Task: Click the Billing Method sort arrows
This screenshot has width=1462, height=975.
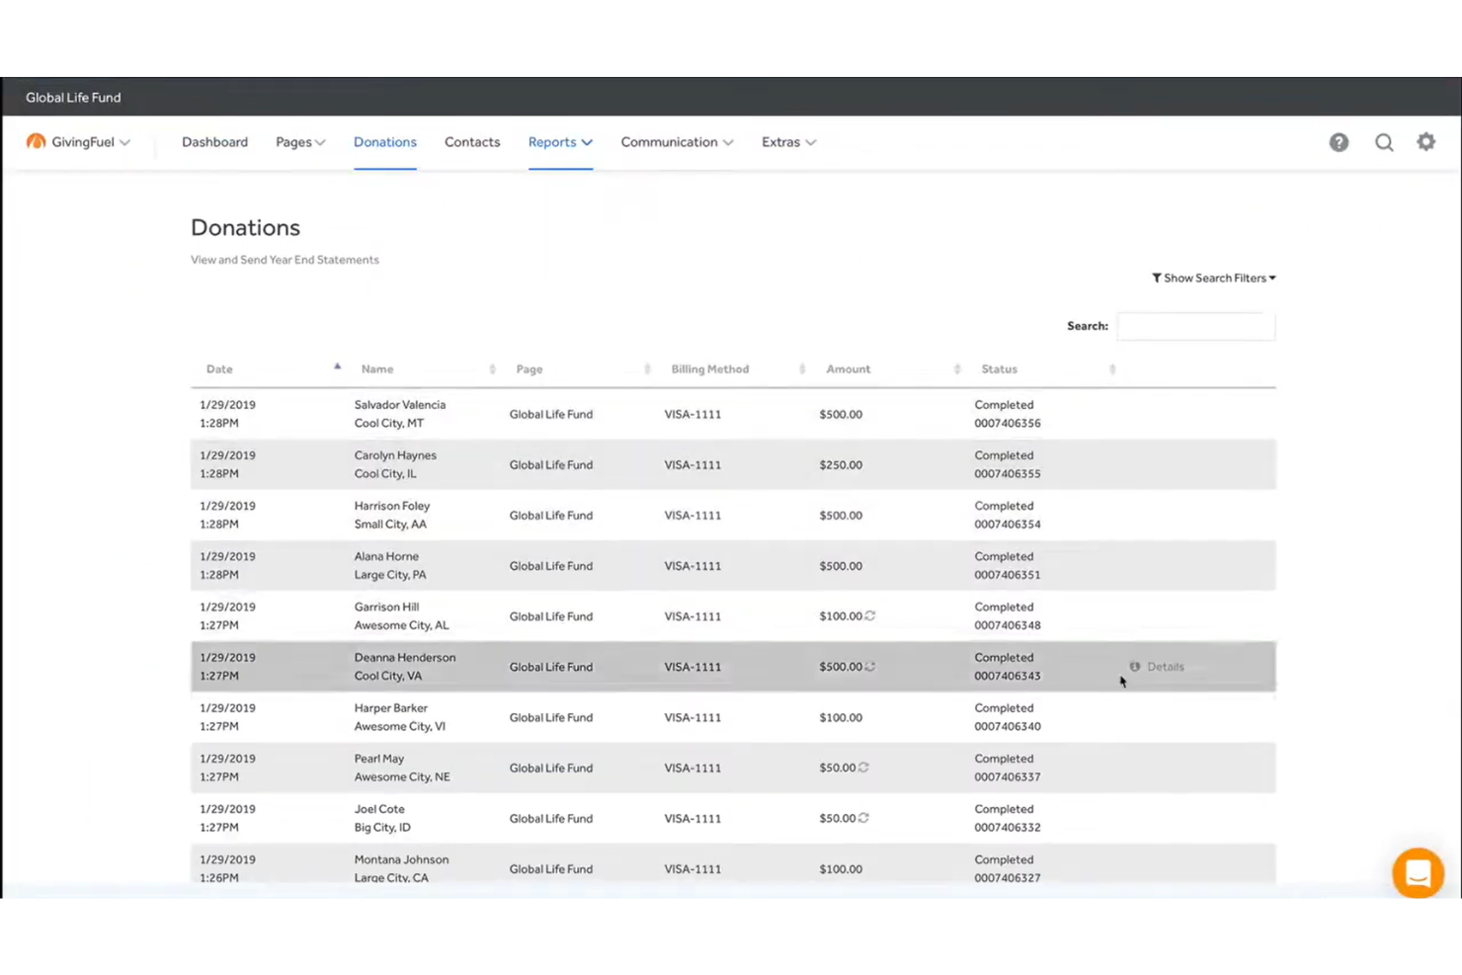Action: pyautogui.click(x=802, y=369)
